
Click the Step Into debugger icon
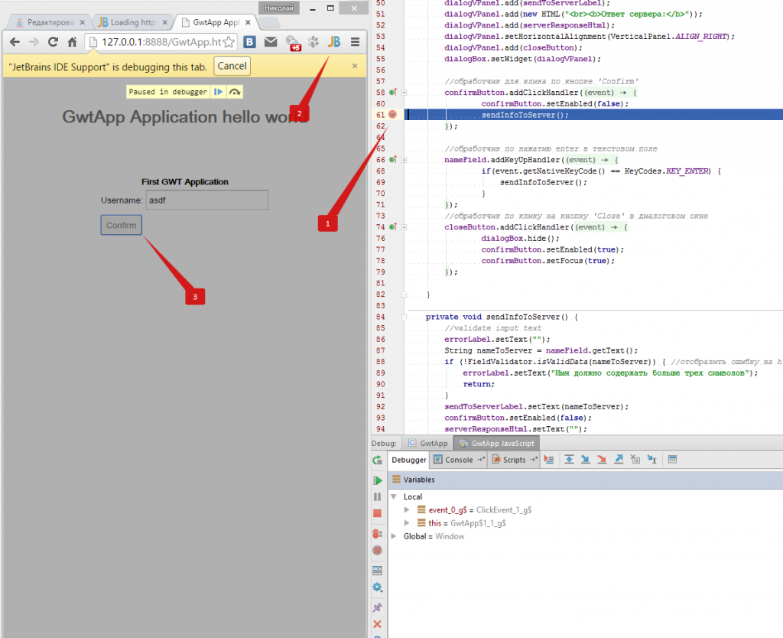click(x=585, y=459)
